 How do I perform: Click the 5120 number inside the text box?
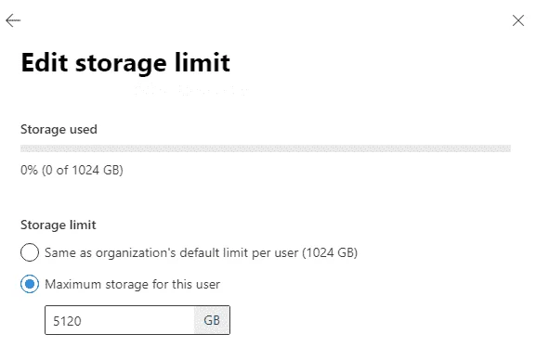(67, 321)
